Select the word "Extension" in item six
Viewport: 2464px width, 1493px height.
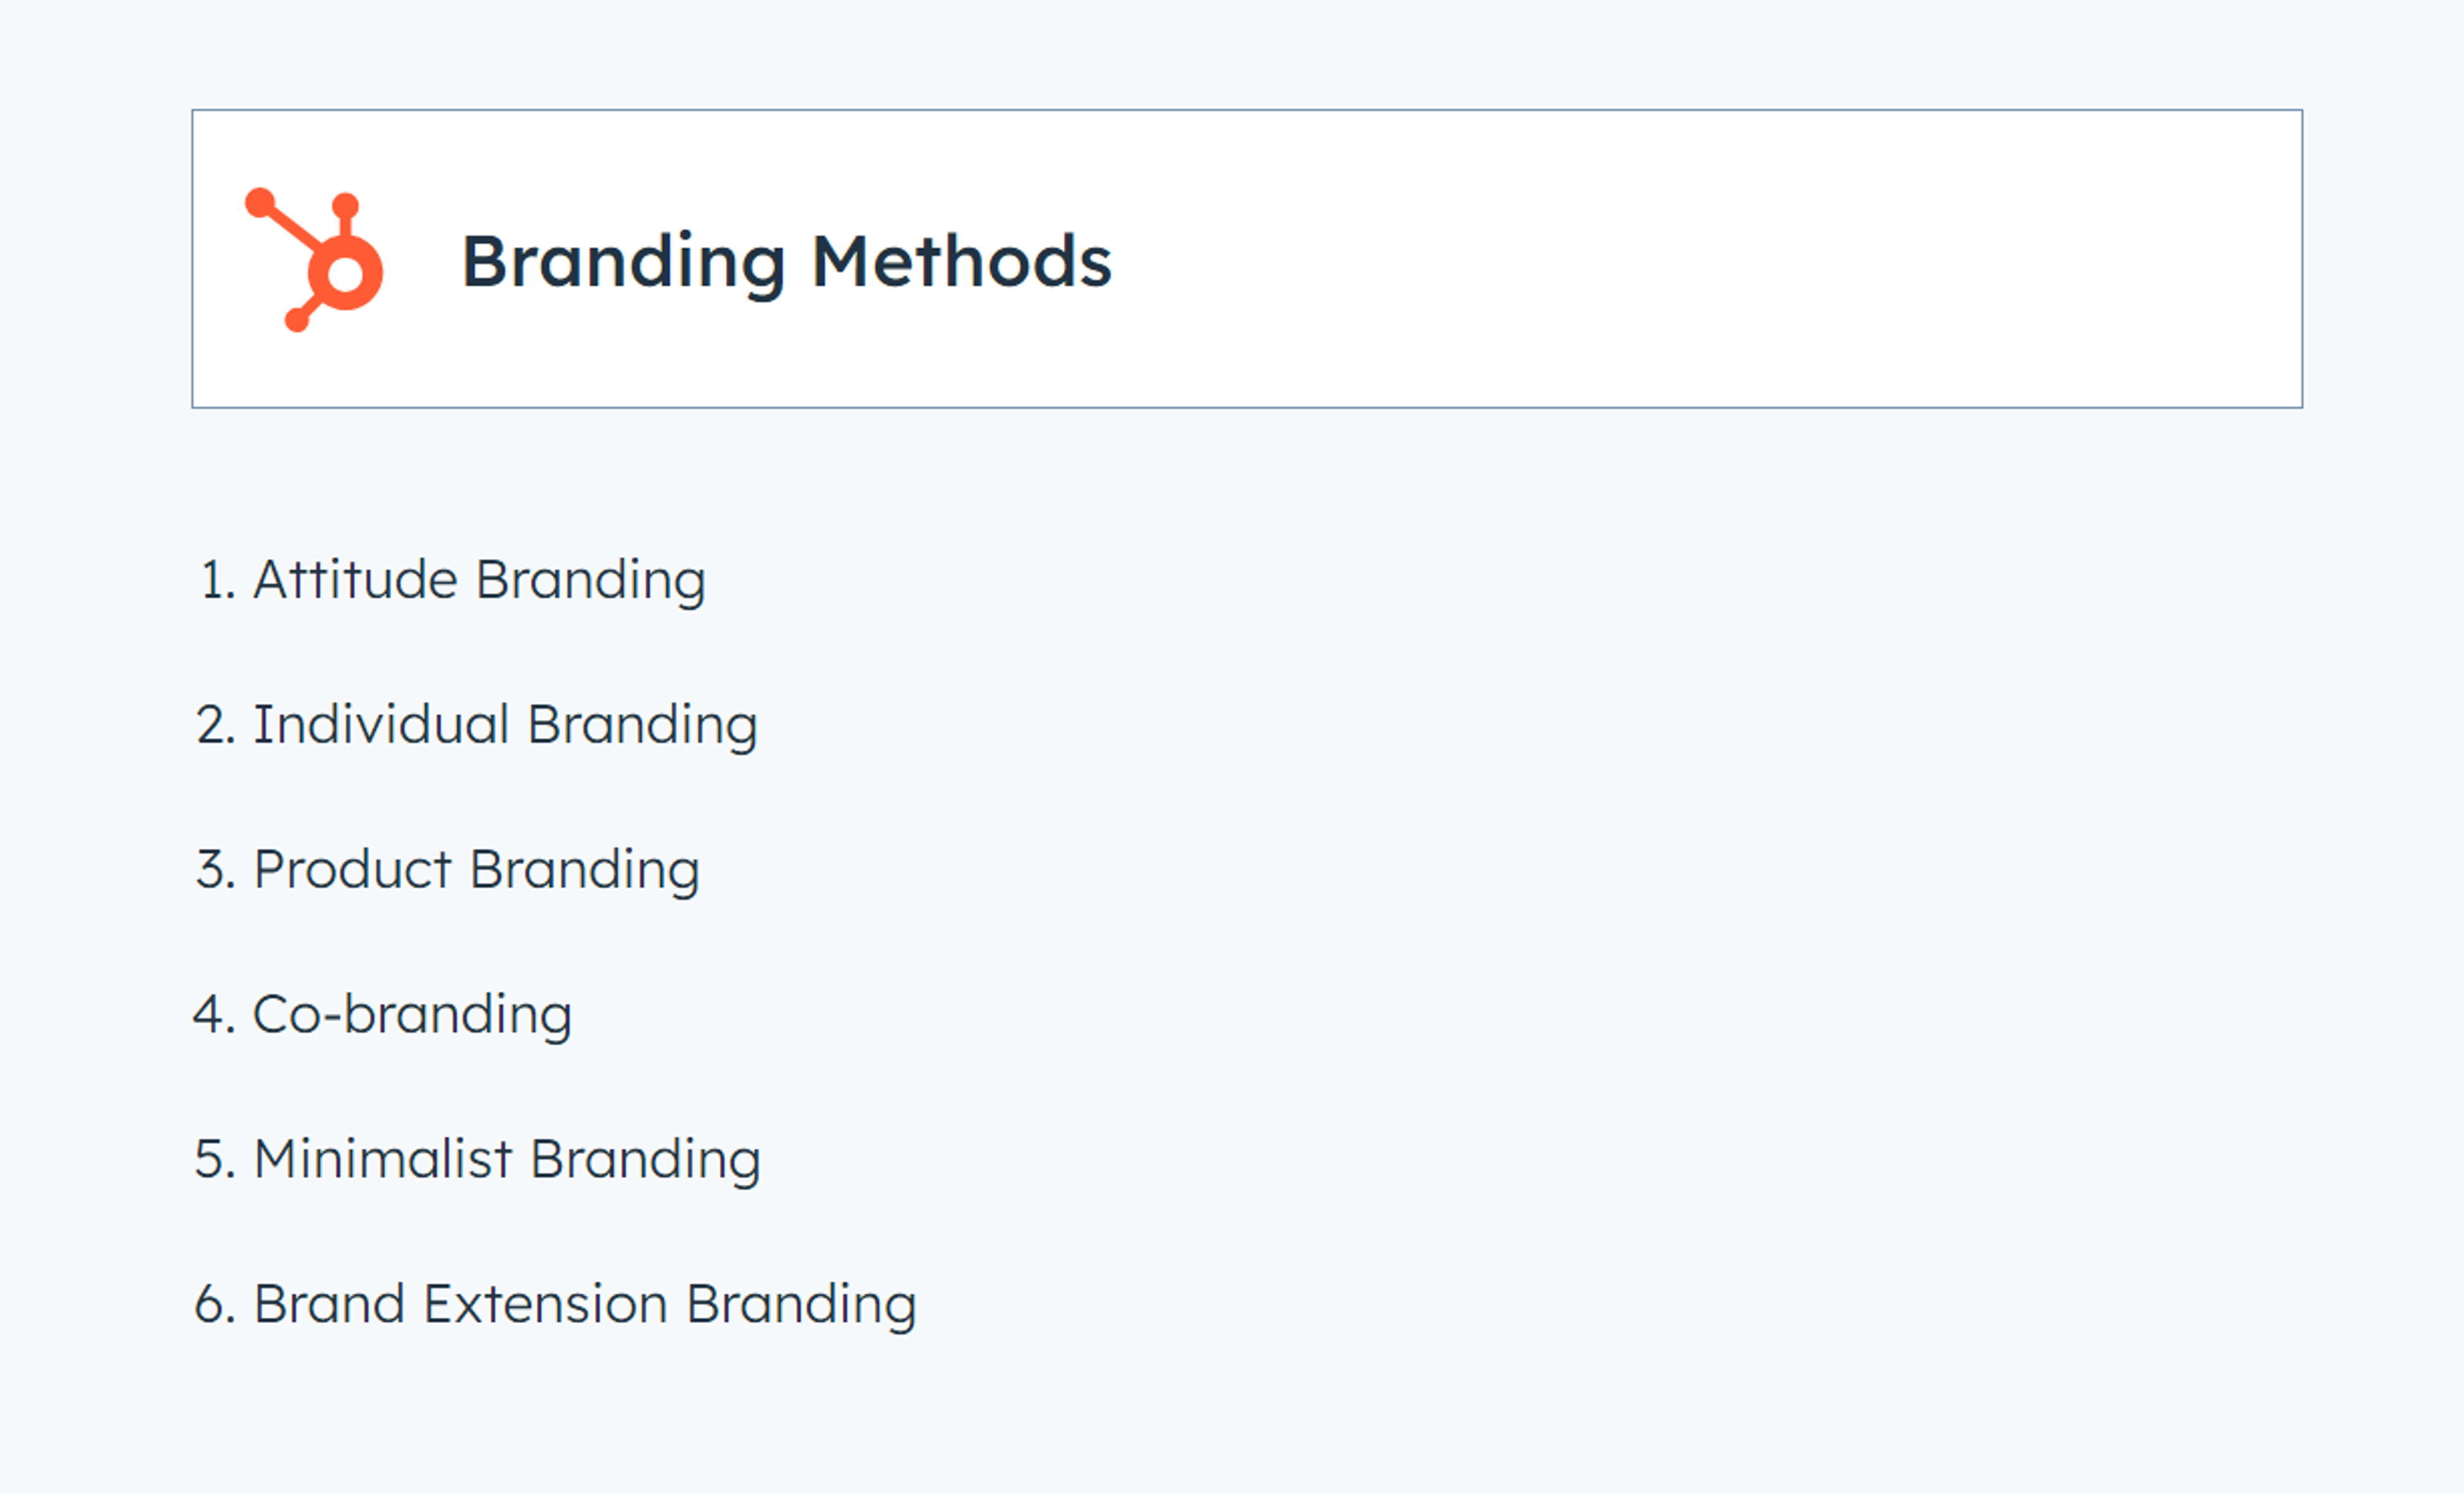pyautogui.click(x=545, y=1305)
